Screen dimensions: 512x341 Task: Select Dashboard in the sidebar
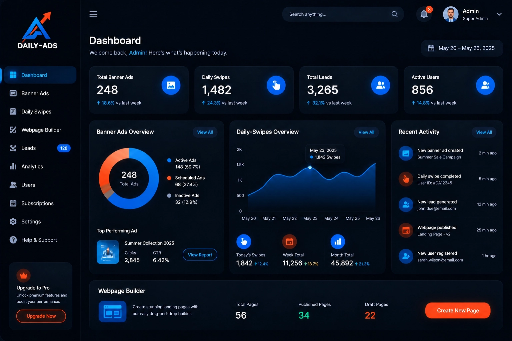tap(40, 75)
